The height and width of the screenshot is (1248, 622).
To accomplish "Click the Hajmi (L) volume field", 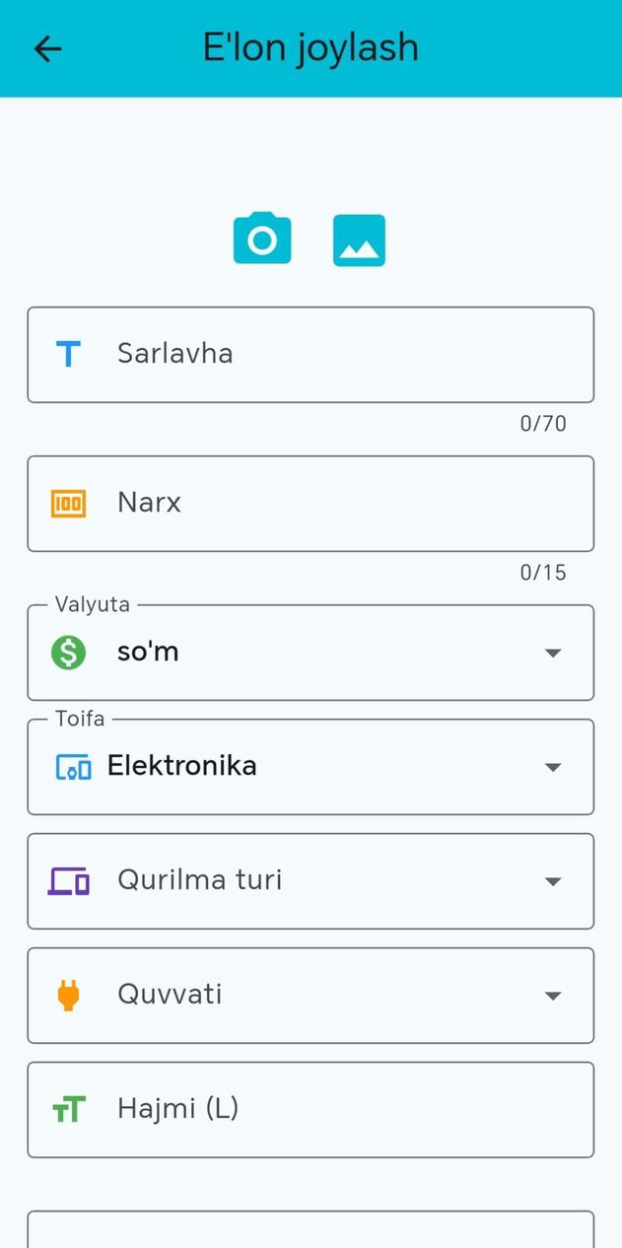I will pyautogui.click(x=296, y=1109).
